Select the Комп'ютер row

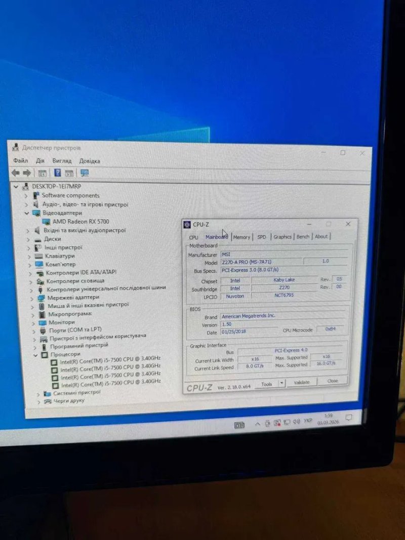point(60,265)
